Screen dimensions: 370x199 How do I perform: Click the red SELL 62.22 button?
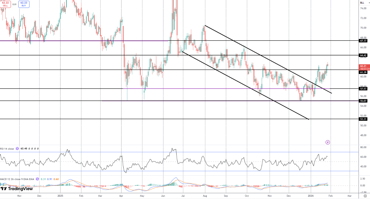[x=6, y=4]
